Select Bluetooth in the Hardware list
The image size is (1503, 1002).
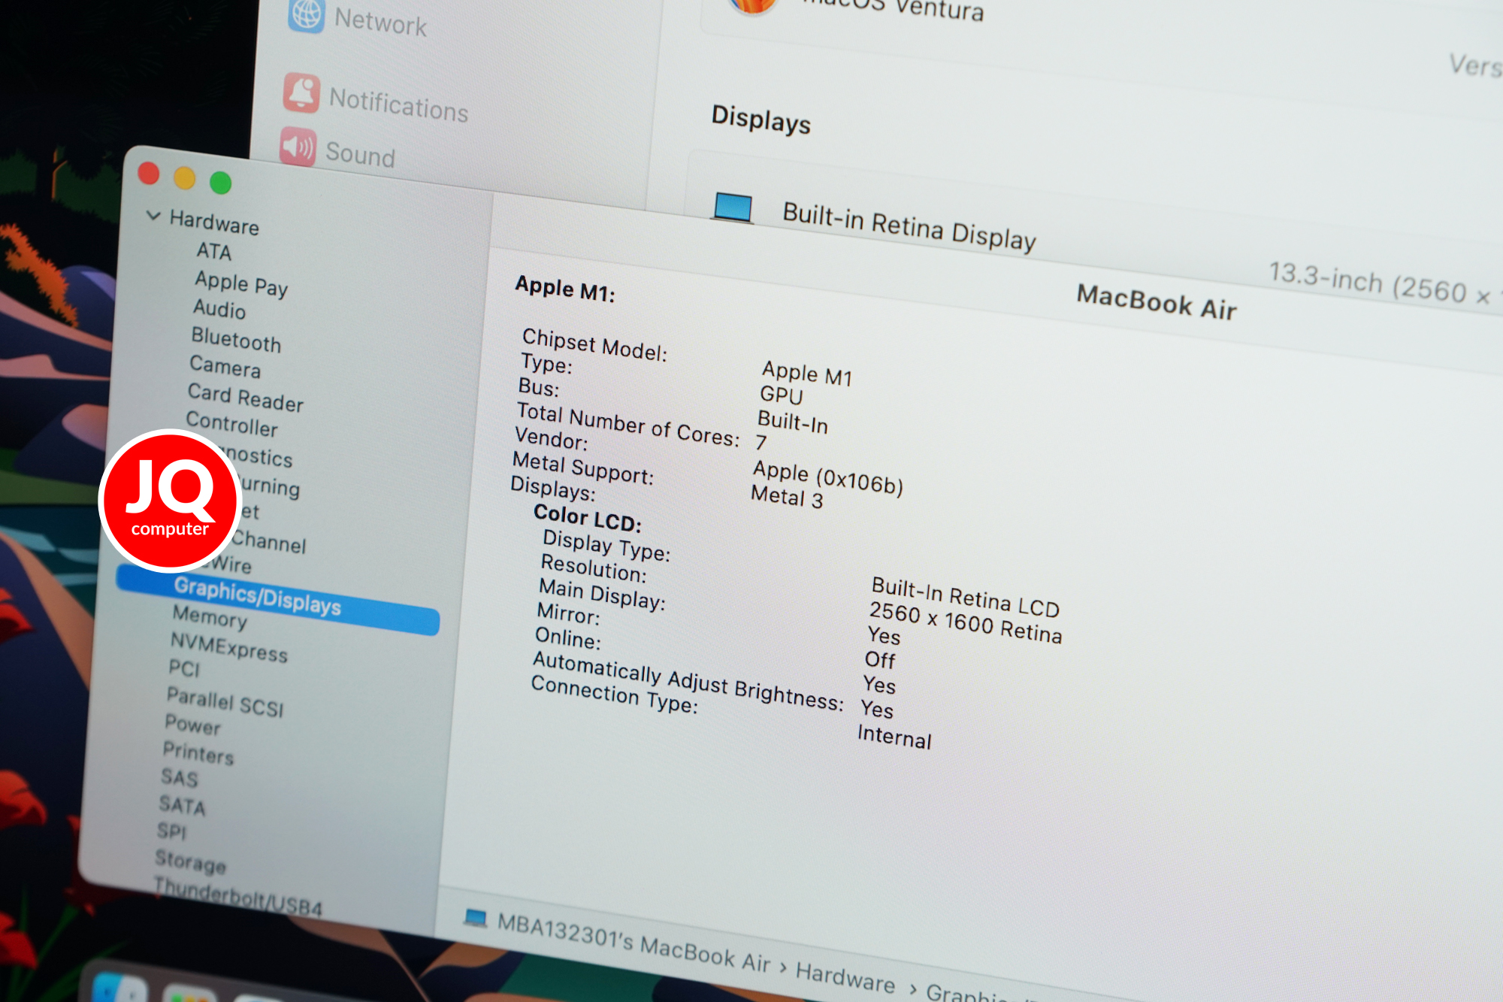click(236, 340)
